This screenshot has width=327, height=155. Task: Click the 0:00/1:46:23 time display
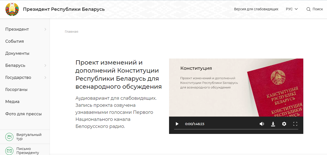[194, 124]
